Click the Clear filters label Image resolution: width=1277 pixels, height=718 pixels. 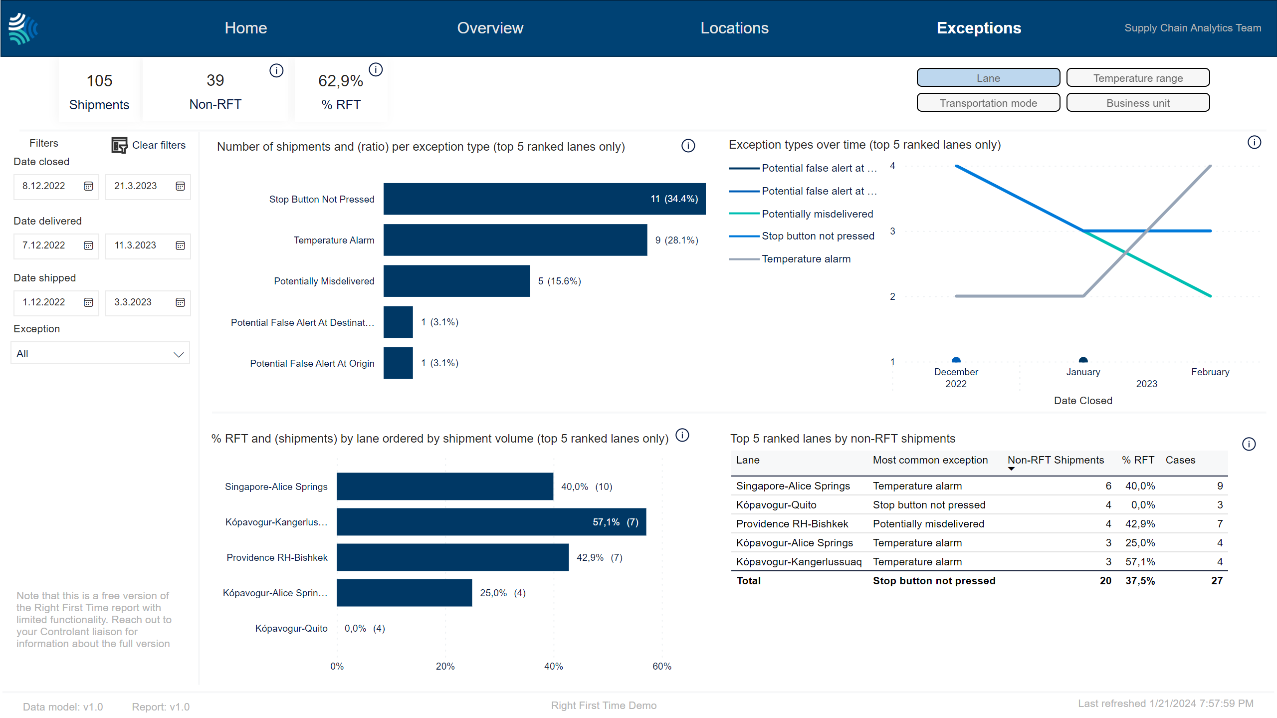[159, 145]
